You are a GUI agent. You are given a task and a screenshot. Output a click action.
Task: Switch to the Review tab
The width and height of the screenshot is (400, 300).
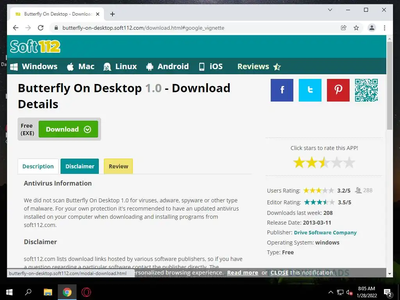click(x=118, y=166)
